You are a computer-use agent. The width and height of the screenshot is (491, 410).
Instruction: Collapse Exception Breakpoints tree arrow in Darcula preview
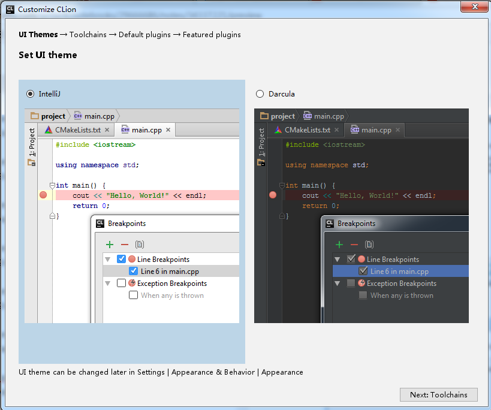pos(338,284)
